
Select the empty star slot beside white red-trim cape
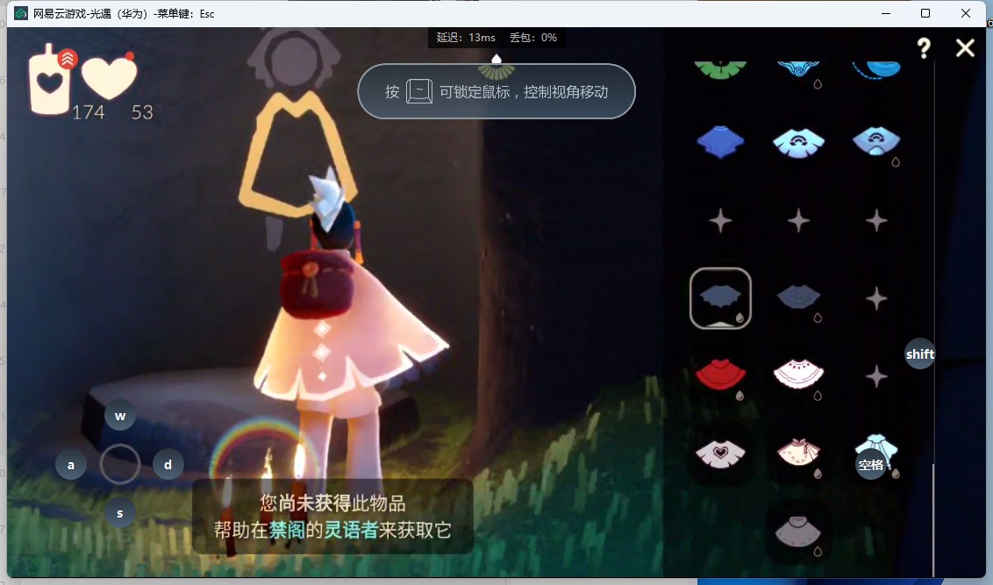click(x=876, y=376)
